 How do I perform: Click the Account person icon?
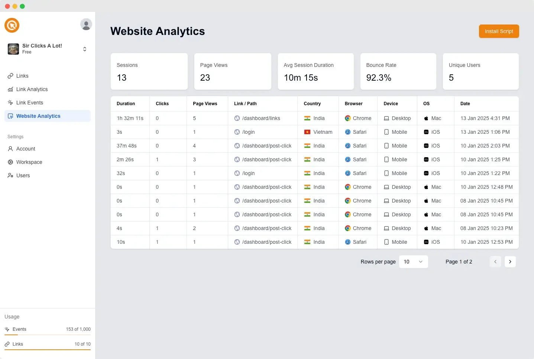click(x=10, y=149)
